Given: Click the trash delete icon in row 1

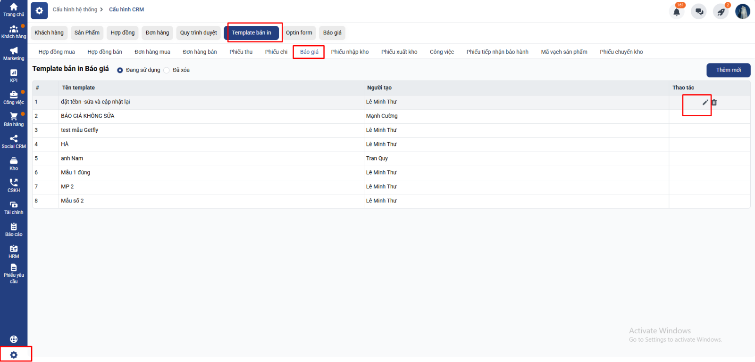Looking at the screenshot, I should (714, 102).
